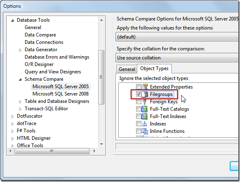The height and width of the screenshot is (182, 240).
Task: Click the Foreign Keys label
Action: tap(164, 102)
